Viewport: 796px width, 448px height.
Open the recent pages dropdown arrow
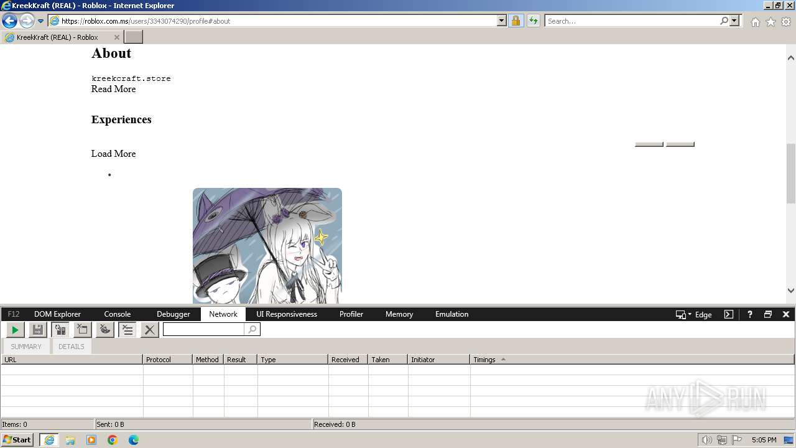tap(41, 21)
